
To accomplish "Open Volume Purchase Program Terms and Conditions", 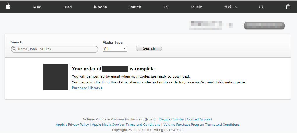I will coord(201,125).
